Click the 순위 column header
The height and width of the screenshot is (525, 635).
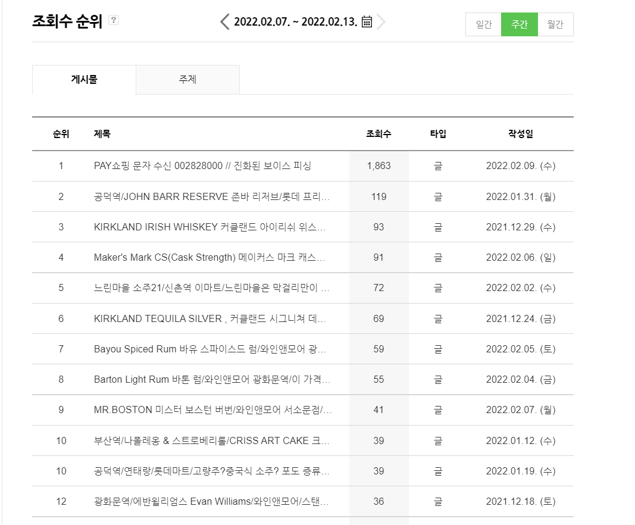pos(61,134)
